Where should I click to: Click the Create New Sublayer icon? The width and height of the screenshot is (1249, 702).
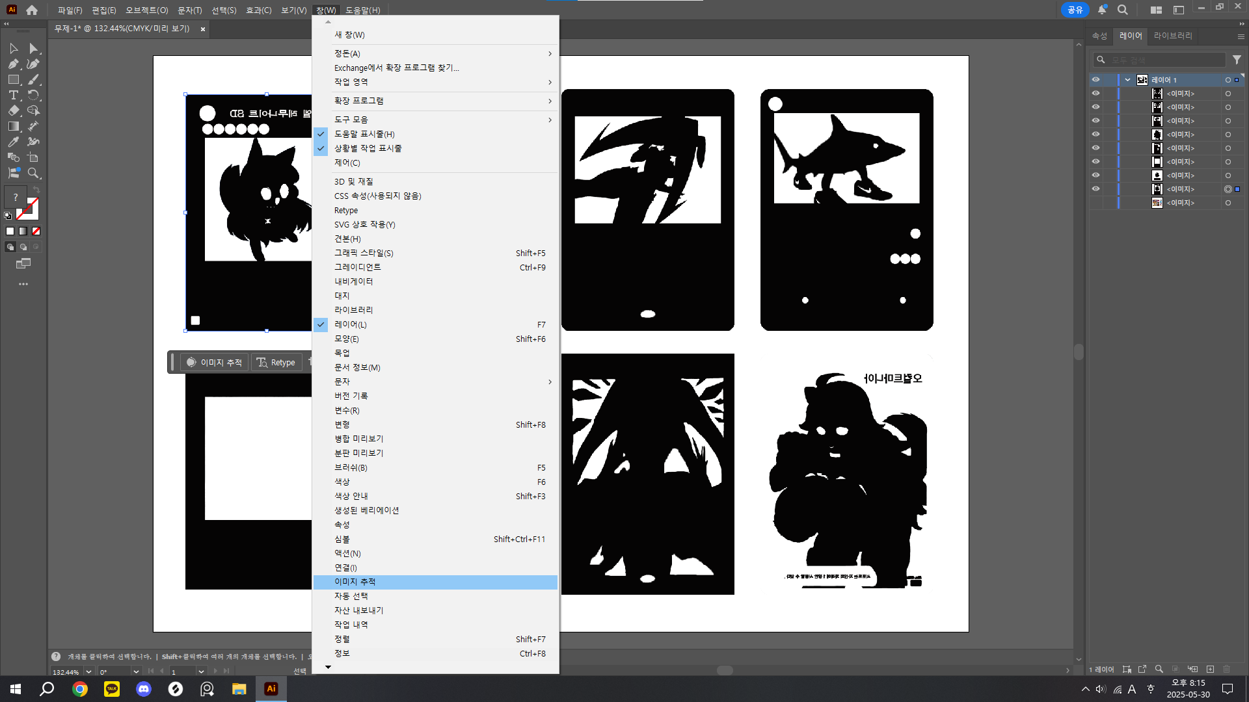1192,669
